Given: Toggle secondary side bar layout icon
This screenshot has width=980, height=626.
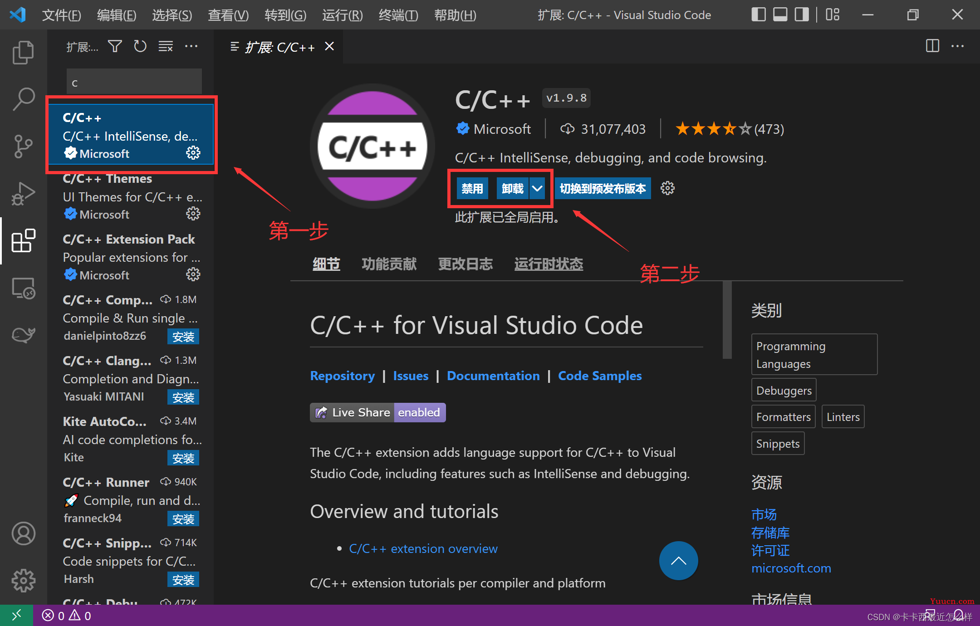Looking at the screenshot, I should click(802, 15).
